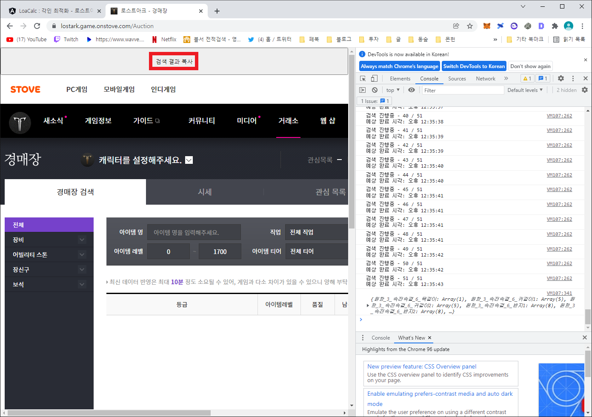The image size is (592, 417).
Task: Open the MetaMask extension icon
Action: [486, 26]
